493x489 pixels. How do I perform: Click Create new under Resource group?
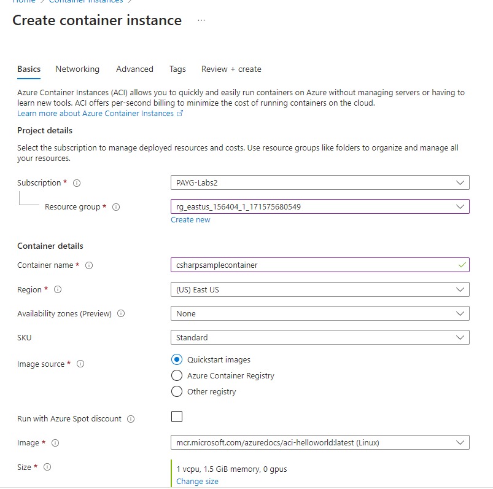coord(190,219)
